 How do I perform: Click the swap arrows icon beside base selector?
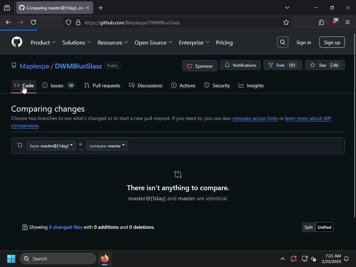(20, 145)
